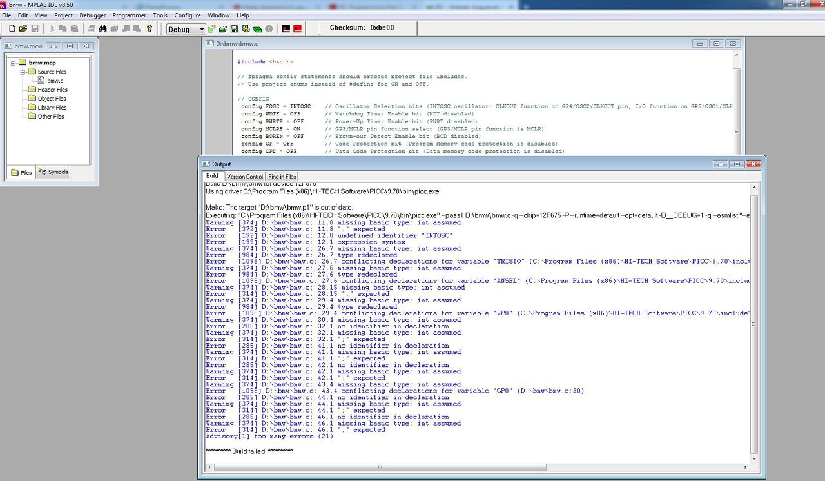Click the Output window horizontal scrollbar thumb

(x=380, y=467)
